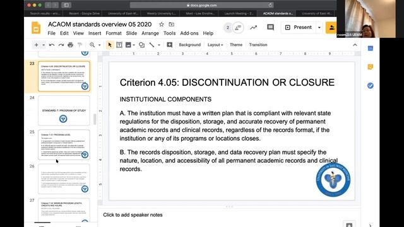Open the Calendar side panel icon
The image size is (404, 227).
coord(371,48)
